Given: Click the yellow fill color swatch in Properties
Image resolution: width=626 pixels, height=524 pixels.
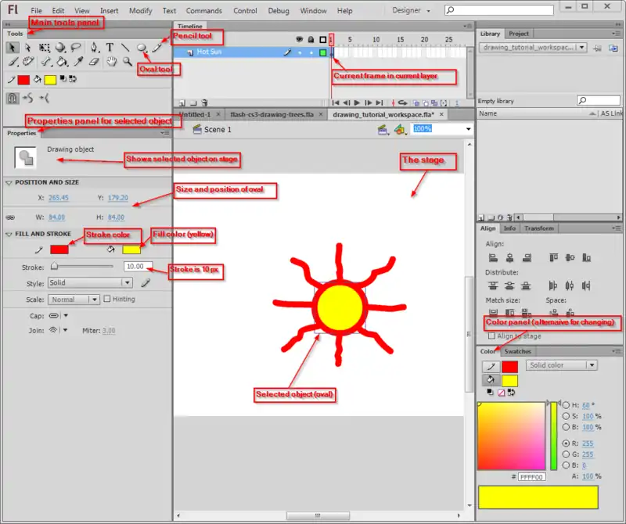Looking at the screenshot, I should coord(131,249).
